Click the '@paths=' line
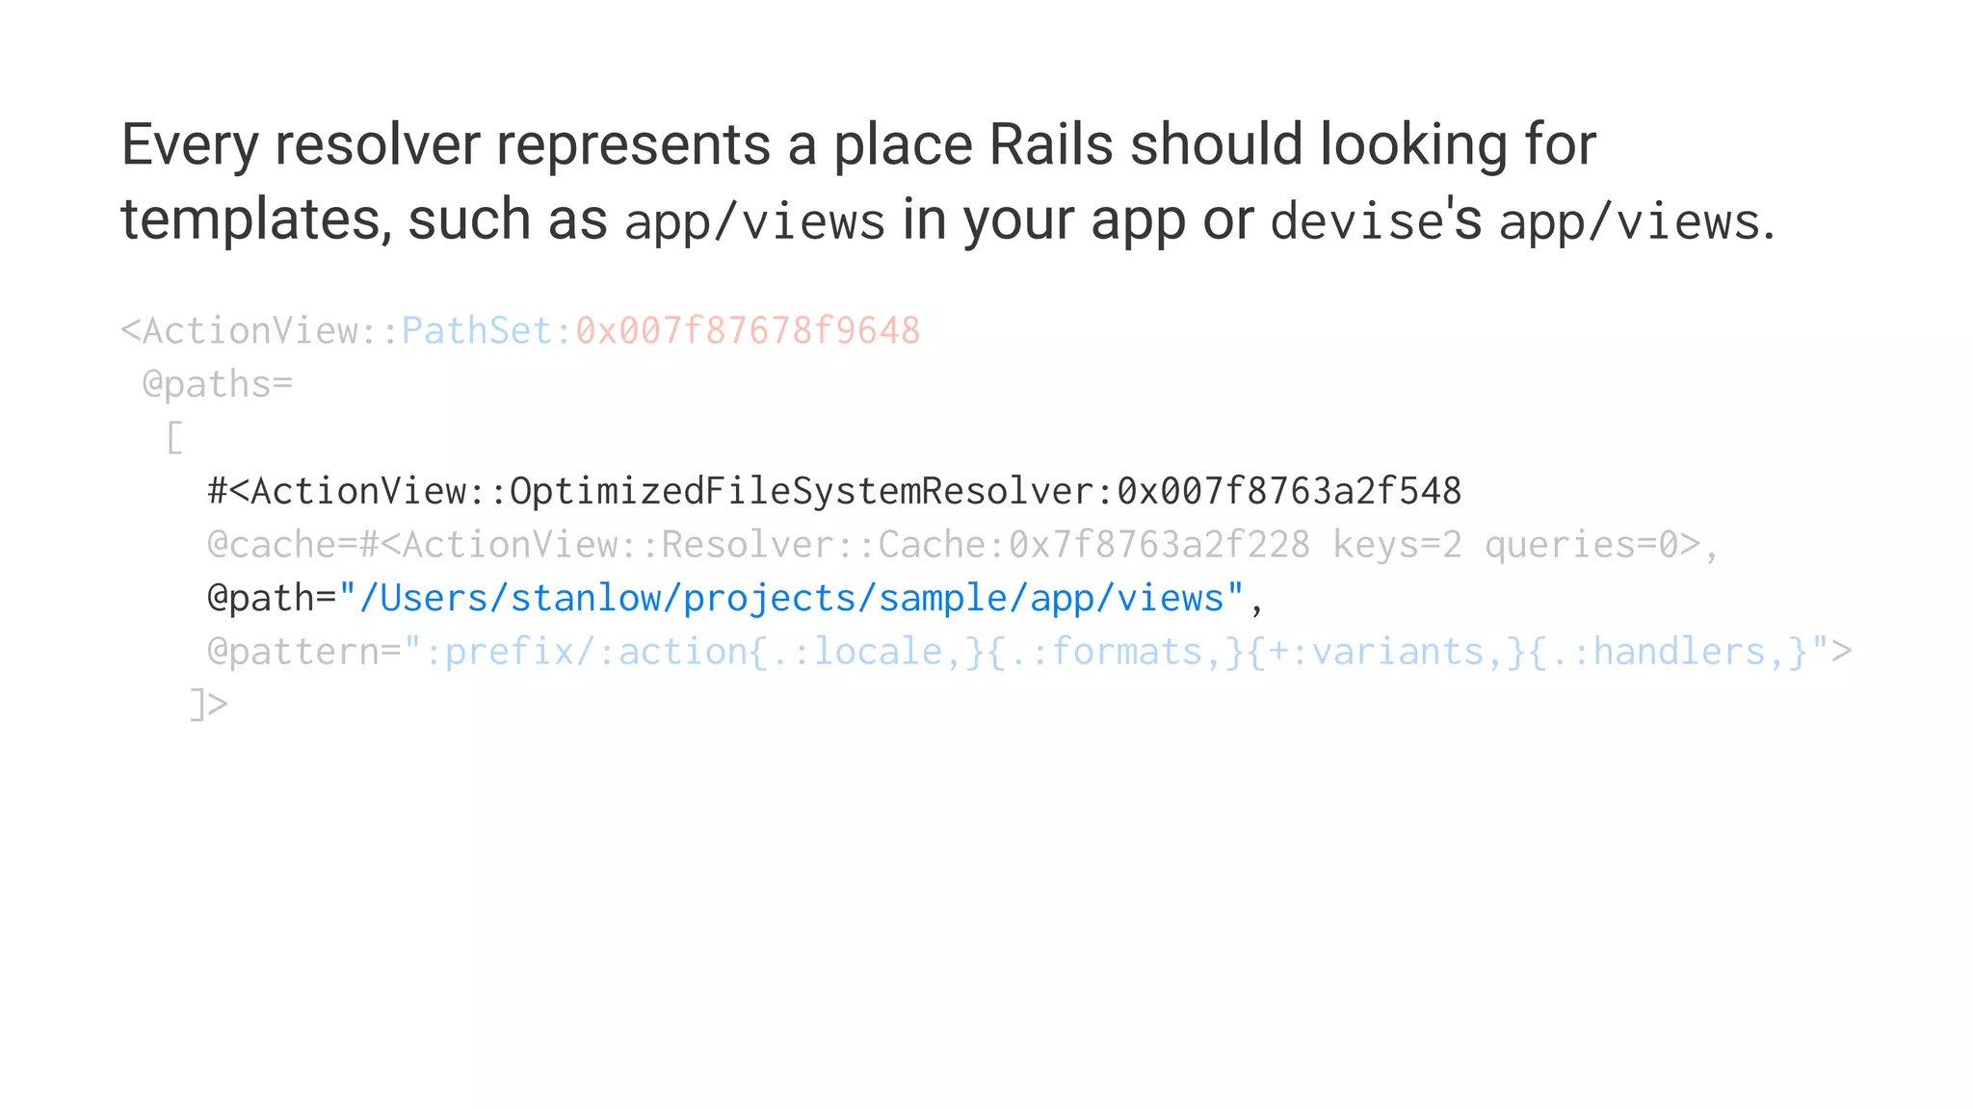This screenshot has width=1973, height=1109. tap(218, 384)
